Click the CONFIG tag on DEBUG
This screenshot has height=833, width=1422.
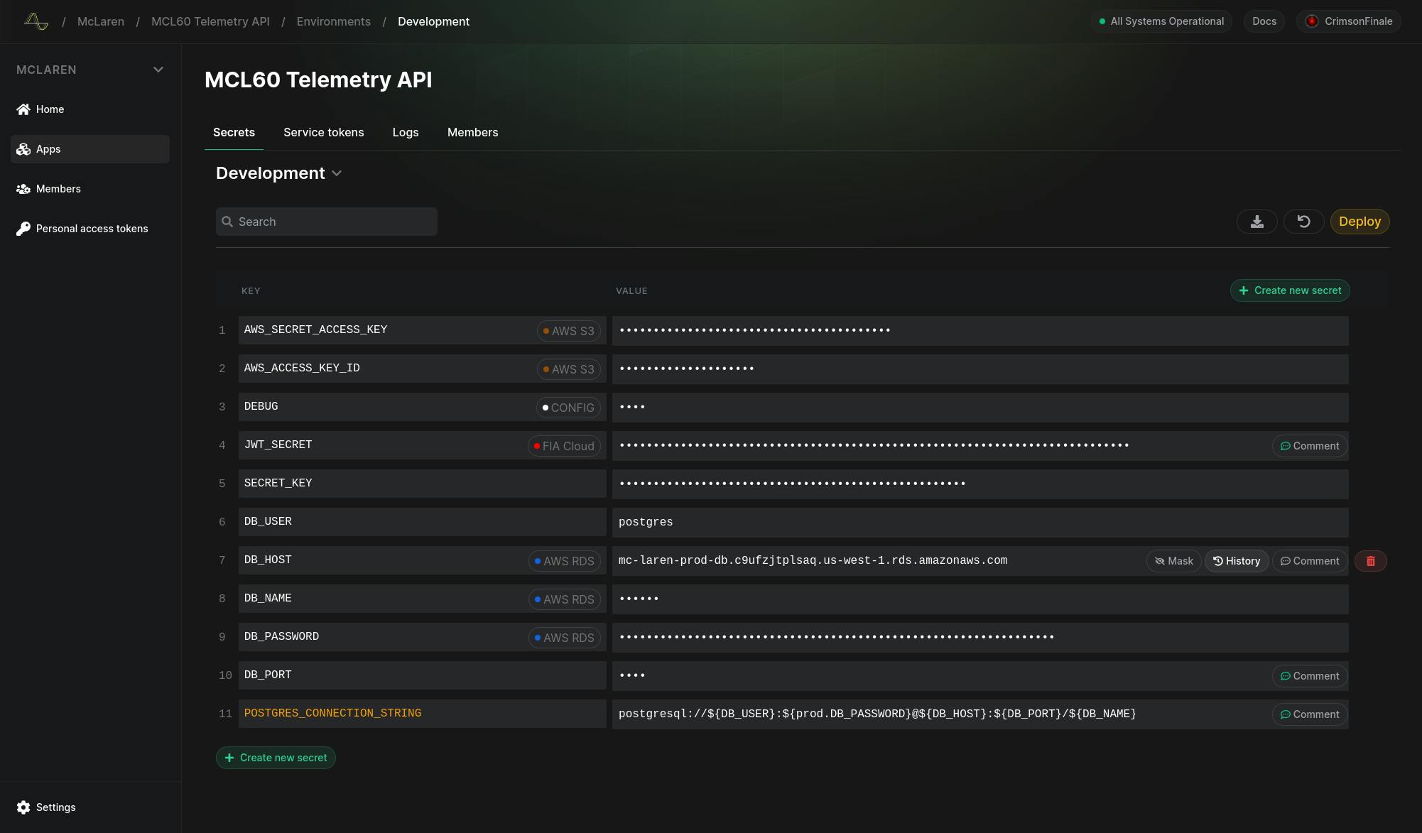[568, 408]
